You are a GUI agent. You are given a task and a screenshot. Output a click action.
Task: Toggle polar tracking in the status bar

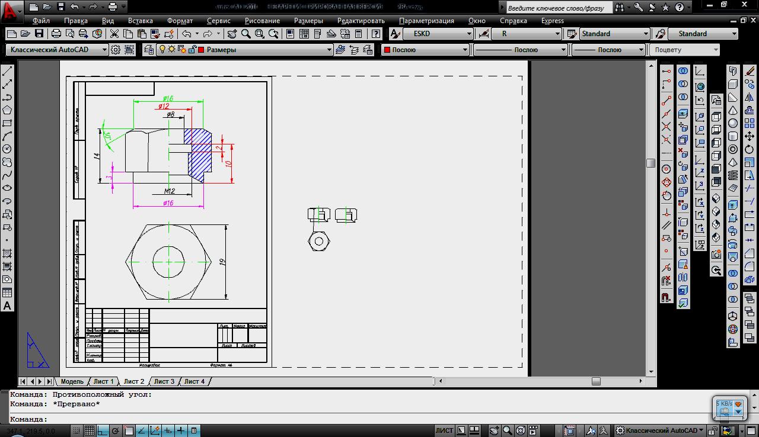(x=116, y=430)
